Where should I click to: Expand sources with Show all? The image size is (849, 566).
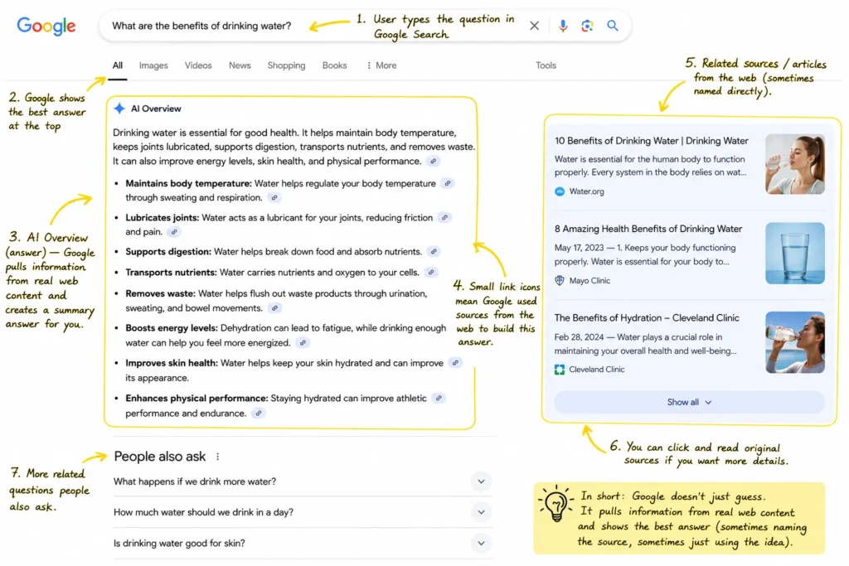point(689,402)
